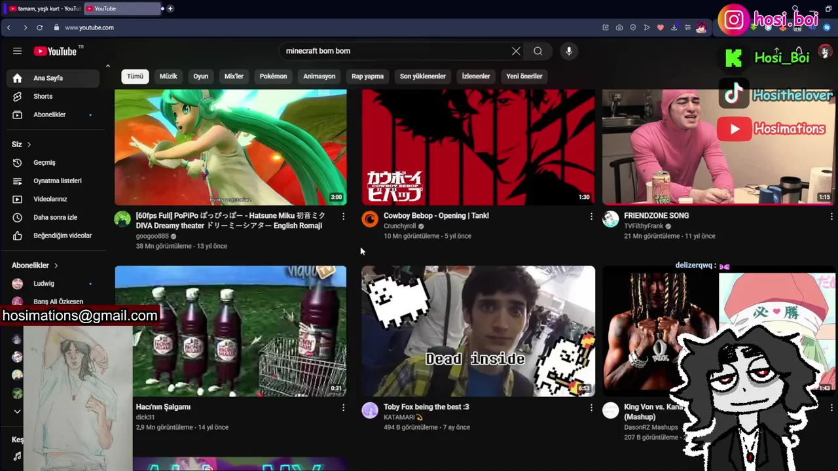Switch to the 'tamam, yaşlı kurt' browser tab

click(x=45, y=9)
